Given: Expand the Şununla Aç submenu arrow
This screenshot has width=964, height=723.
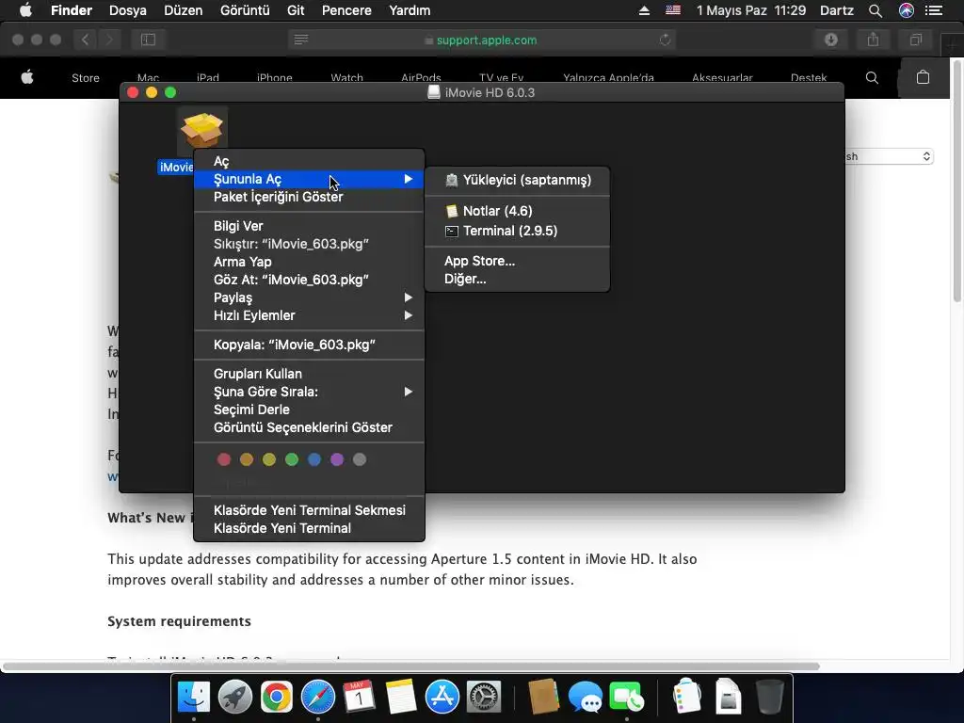Looking at the screenshot, I should [x=409, y=179].
